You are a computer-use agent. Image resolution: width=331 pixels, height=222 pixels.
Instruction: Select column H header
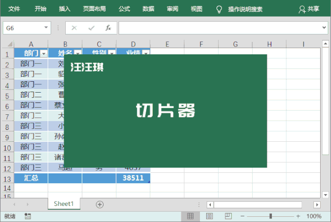coord(269,44)
